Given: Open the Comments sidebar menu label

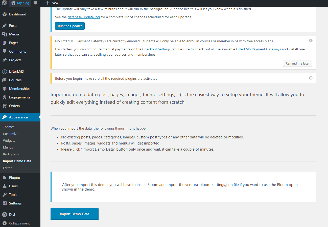Looking at the screenshot, I should [x=17, y=51].
